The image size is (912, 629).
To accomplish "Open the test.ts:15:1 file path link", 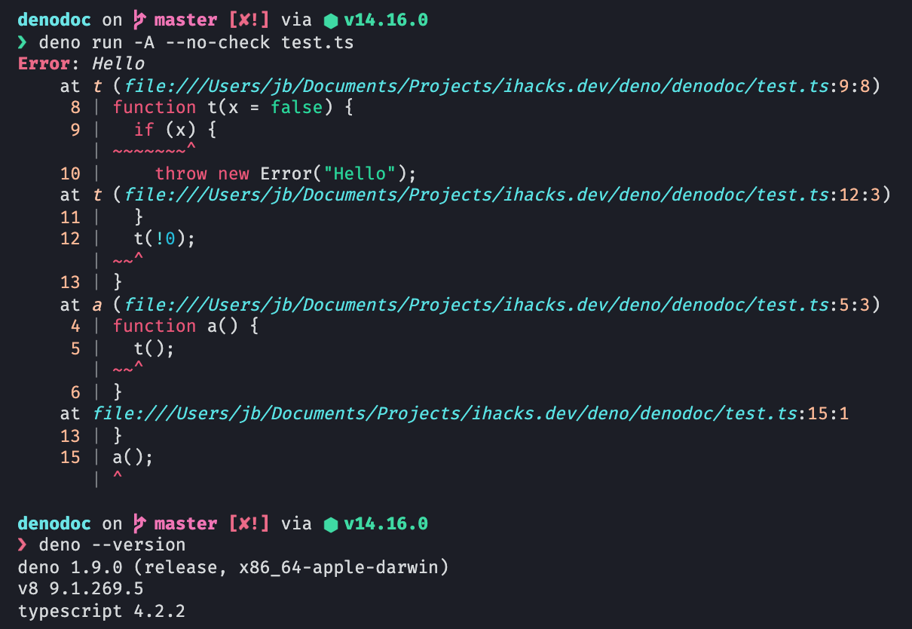I will tap(471, 414).
